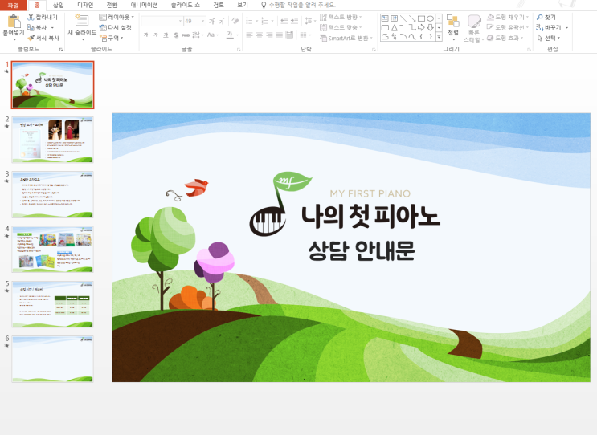
Task: Open the File (파일) menu
Action: click(x=12, y=5)
